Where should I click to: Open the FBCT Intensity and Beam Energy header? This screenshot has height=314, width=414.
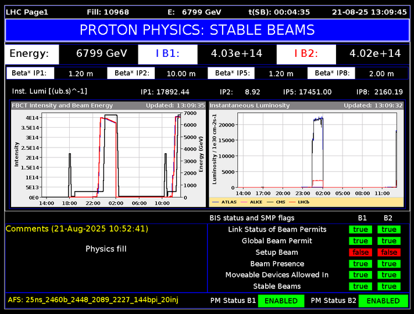(108, 106)
